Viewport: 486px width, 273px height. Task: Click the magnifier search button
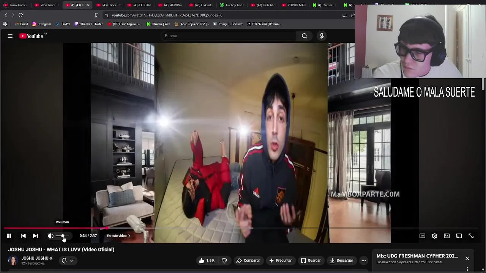point(305,36)
